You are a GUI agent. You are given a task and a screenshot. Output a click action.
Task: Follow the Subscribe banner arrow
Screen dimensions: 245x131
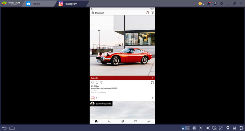coord(152,78)
